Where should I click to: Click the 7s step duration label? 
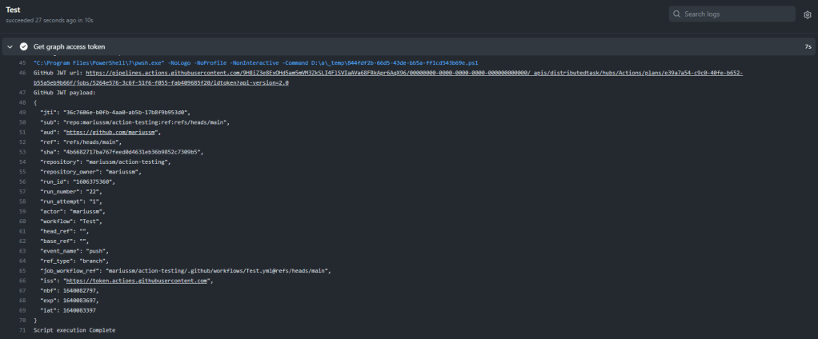click(808, 47)
